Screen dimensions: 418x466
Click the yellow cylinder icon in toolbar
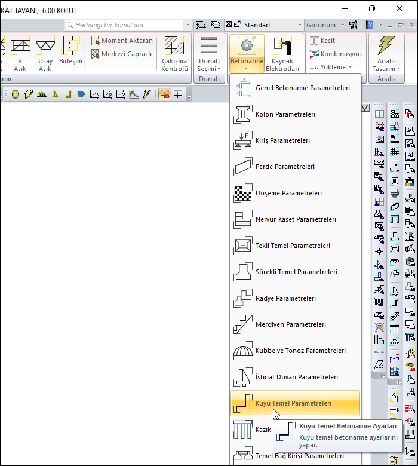(x=15, y=94)
